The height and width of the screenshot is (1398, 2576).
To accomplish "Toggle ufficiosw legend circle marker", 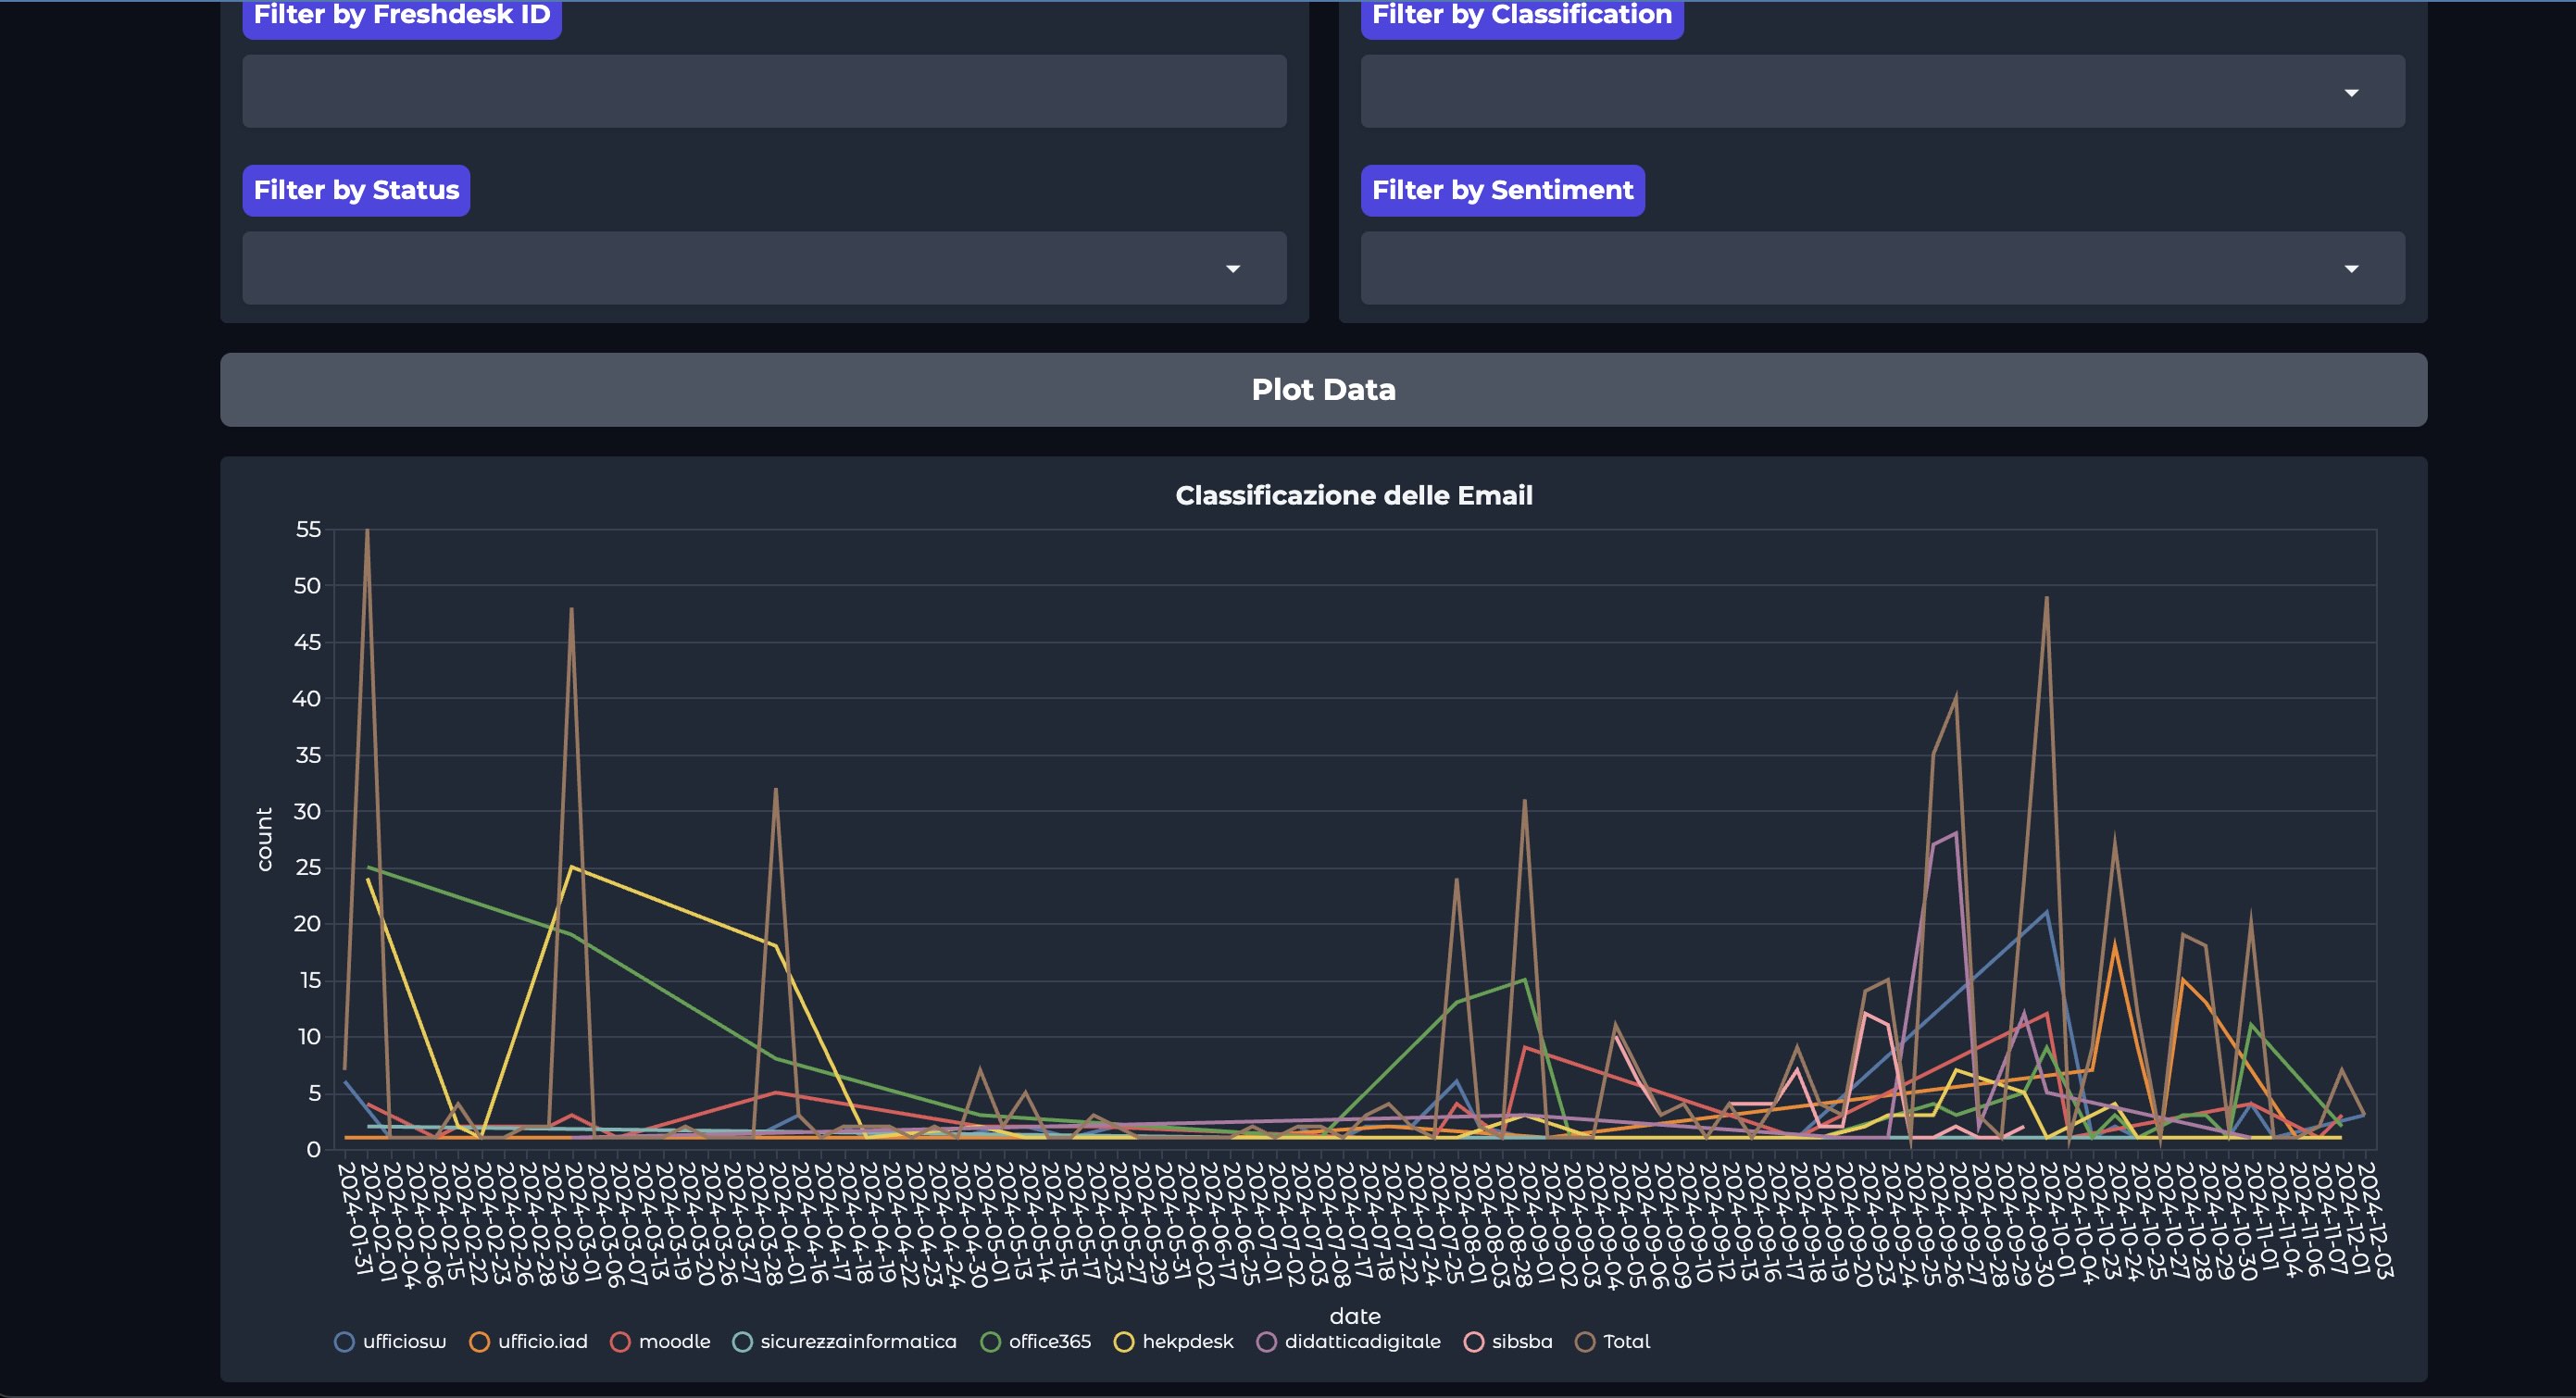I will [344, 1342].
